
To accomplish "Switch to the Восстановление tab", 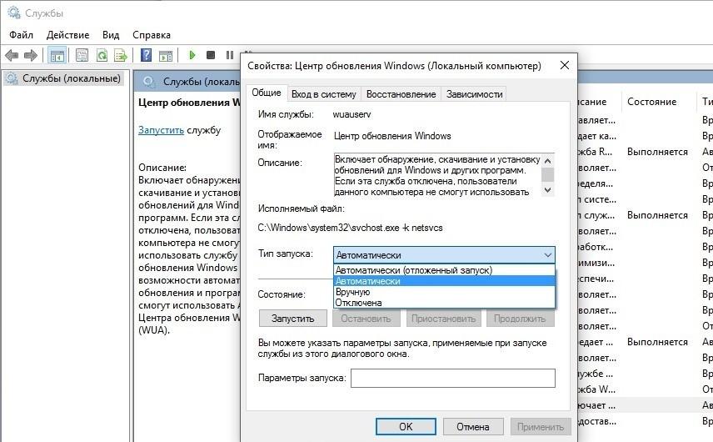I will (x=401, y=93).
